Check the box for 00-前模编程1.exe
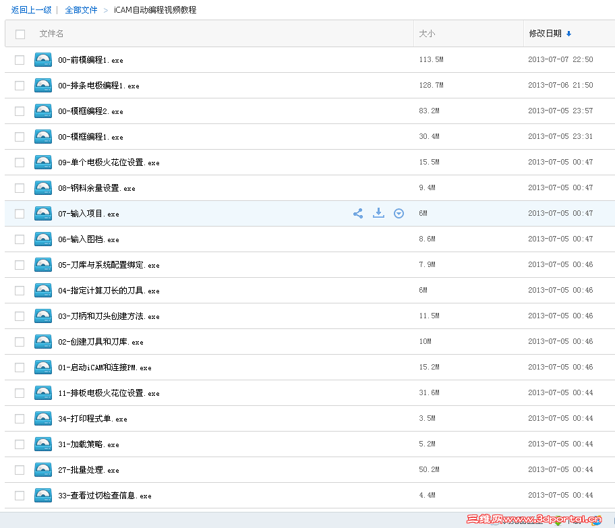 [20, 60]
